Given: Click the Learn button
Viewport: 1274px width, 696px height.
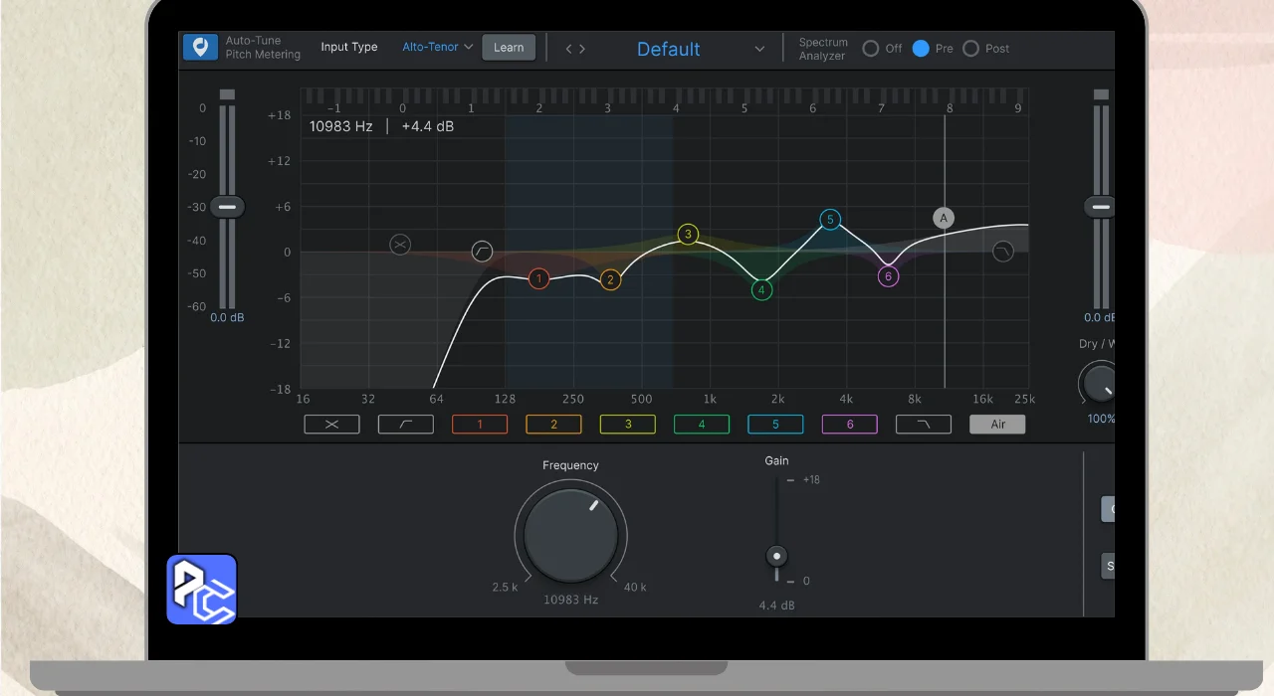Looking at the screenshot, I should [509, 48].
